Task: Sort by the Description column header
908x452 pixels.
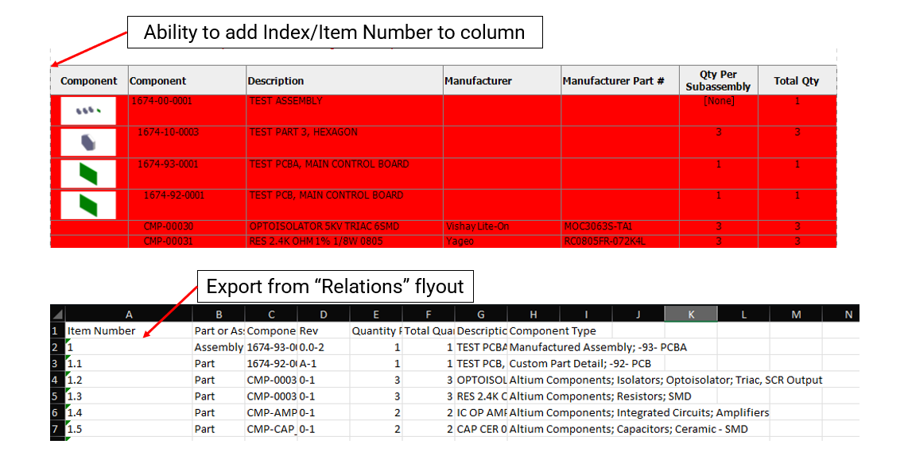Action: [x=344, y=80]
